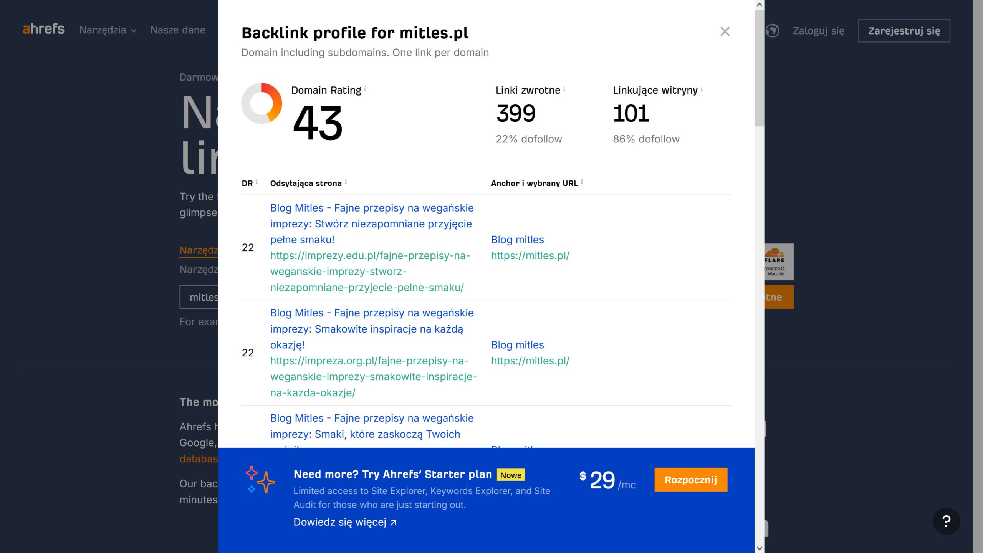The image size is (983, 553).
Task: Click the Rozpocznij button
Action: [691, 480]
